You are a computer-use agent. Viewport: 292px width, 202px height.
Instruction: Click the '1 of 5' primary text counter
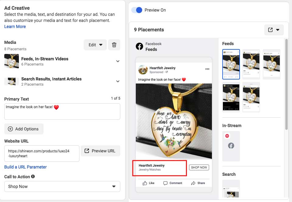(x=116, y=98)
